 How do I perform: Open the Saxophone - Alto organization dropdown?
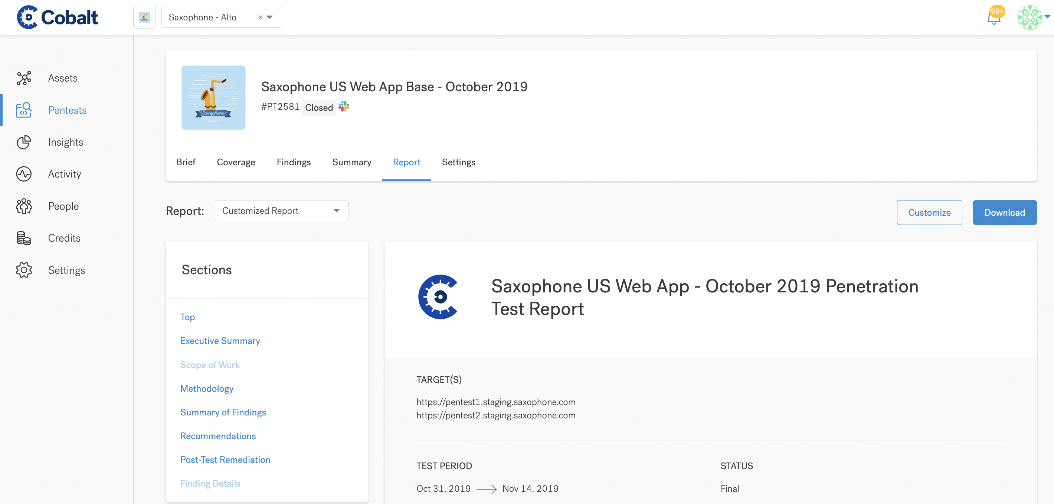tap(270, 17)
